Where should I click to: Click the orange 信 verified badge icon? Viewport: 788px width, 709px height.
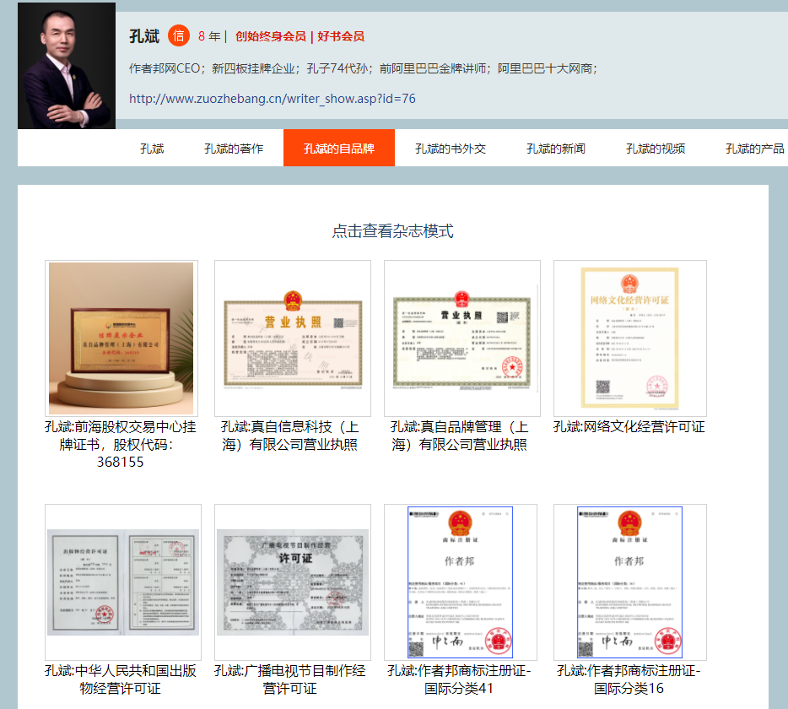pyautogui.click(x=179, y=36)
